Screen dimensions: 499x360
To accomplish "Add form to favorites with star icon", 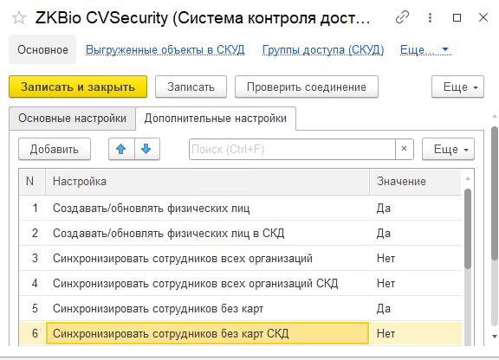I will 19,18.
